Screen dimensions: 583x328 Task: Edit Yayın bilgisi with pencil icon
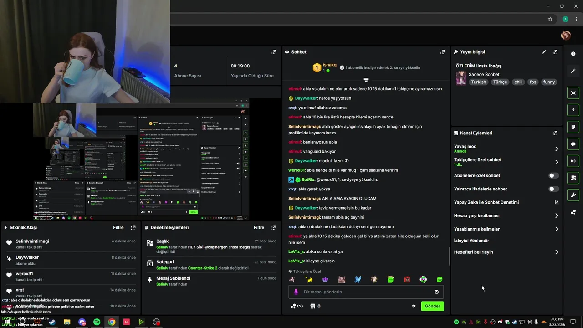click(544, 52)
